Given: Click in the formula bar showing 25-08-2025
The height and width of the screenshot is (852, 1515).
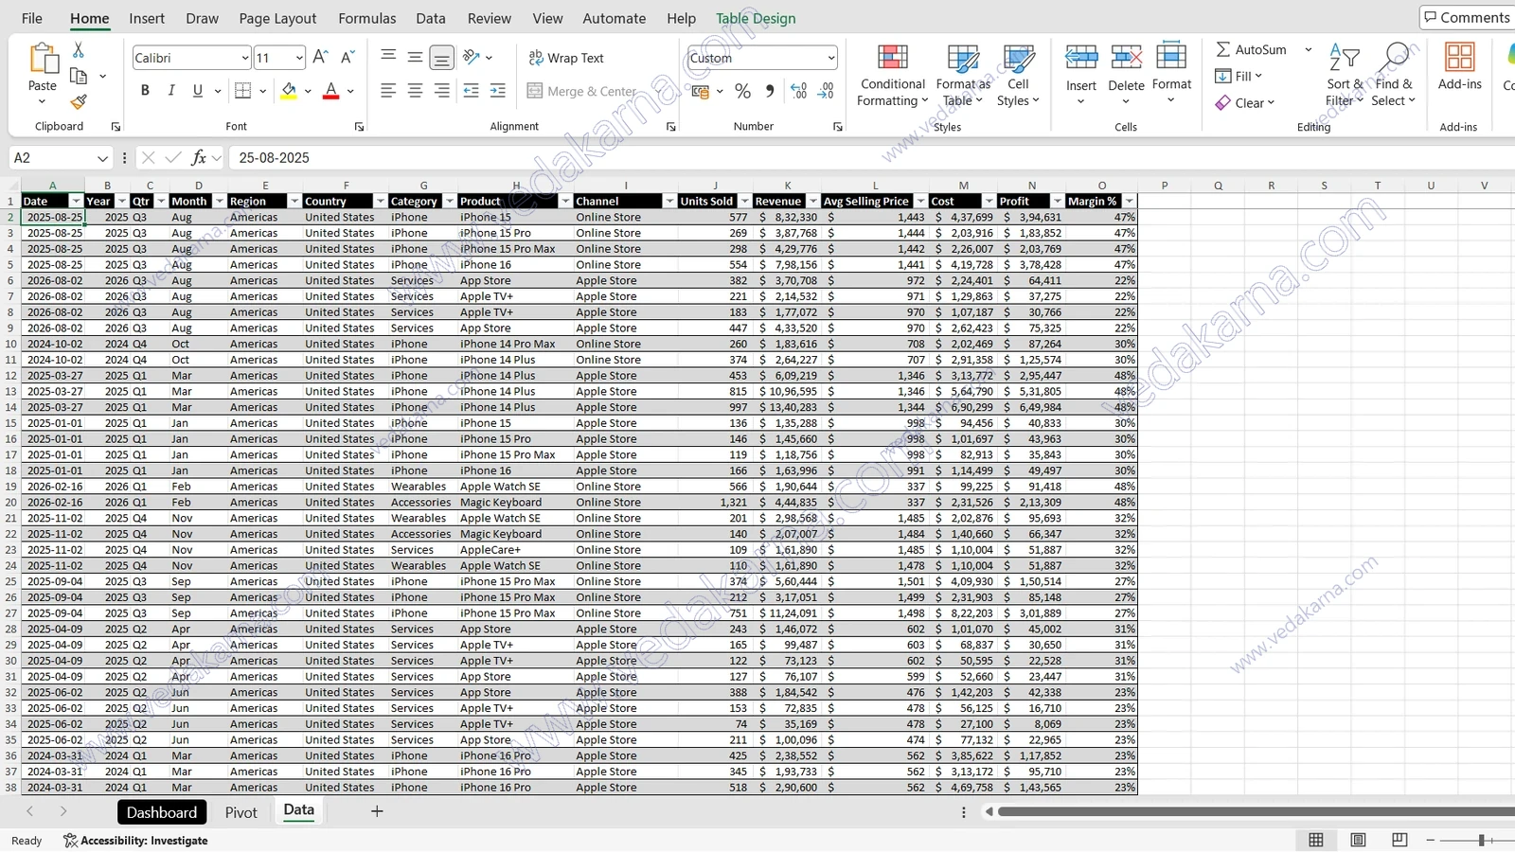Looking at the screenshot, I should 871,158.
